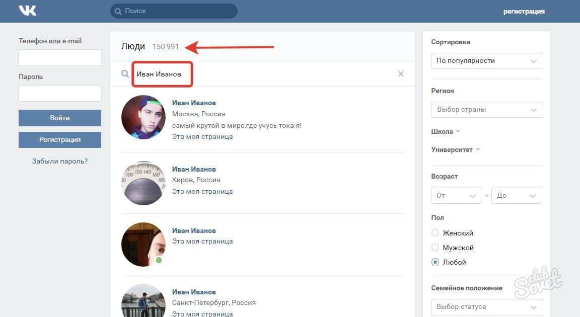Click регистрация in the top header

coord(524,11)
